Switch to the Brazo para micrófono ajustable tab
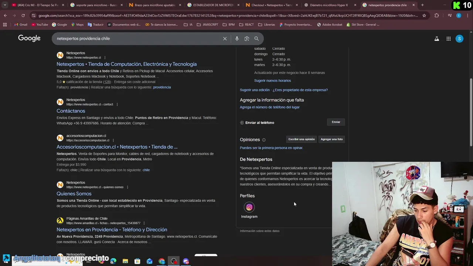This screenshot has width=473, height=266. coord(155,5)
